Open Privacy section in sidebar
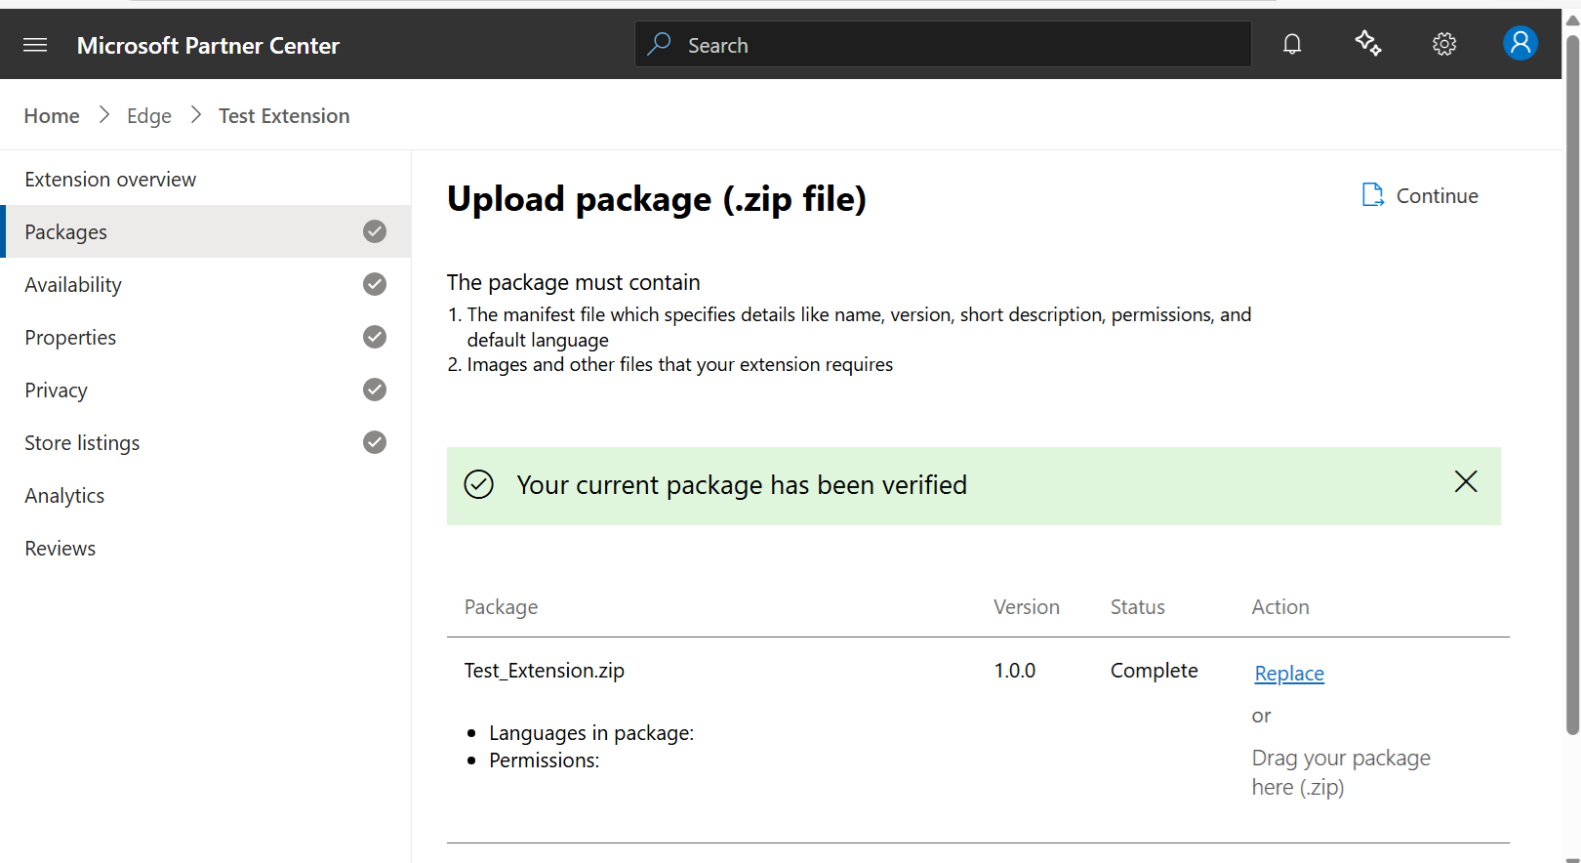 (x=206, y=390)
